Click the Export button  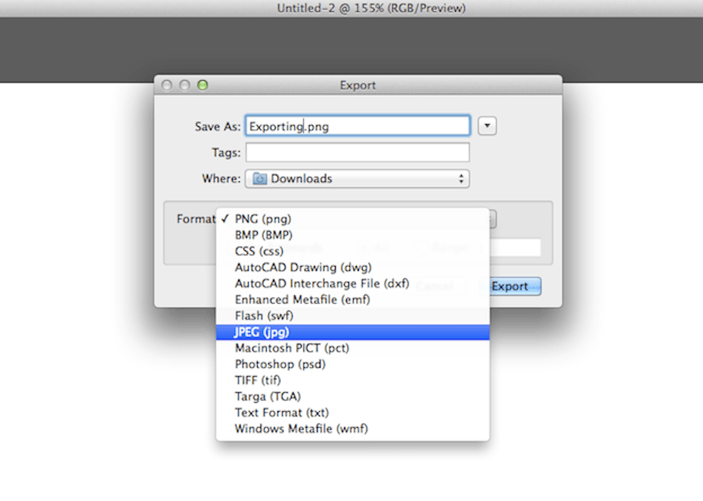pyautogui.click(x=509, y=286)
